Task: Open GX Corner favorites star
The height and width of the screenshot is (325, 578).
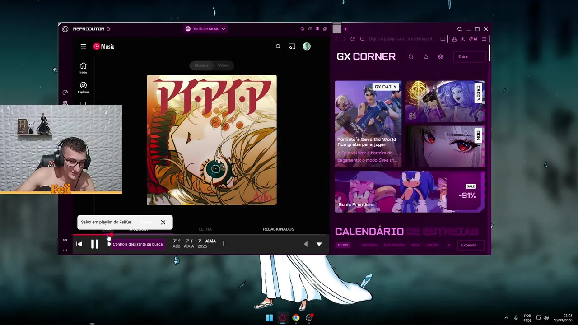Action: point(426,57)
